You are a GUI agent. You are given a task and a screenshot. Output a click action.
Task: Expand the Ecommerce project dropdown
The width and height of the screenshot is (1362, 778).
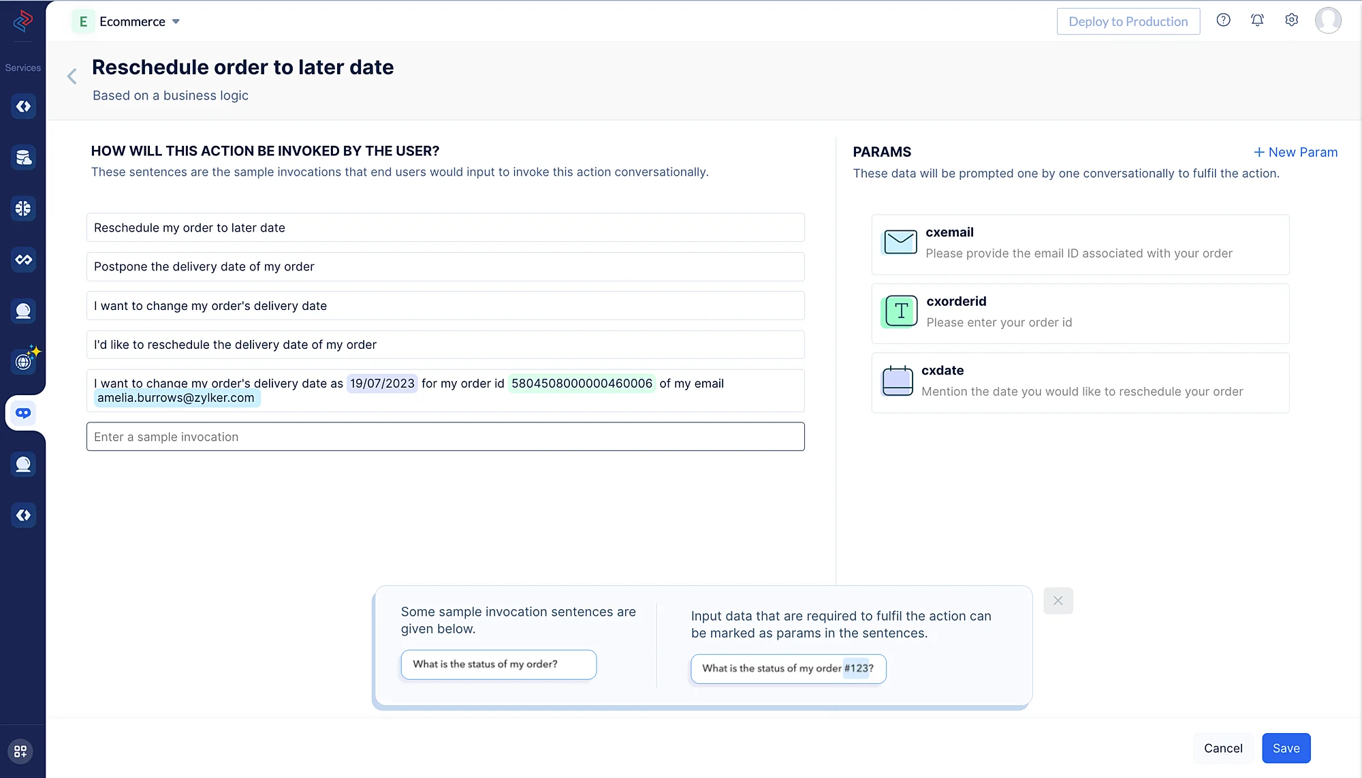(176, 22)
